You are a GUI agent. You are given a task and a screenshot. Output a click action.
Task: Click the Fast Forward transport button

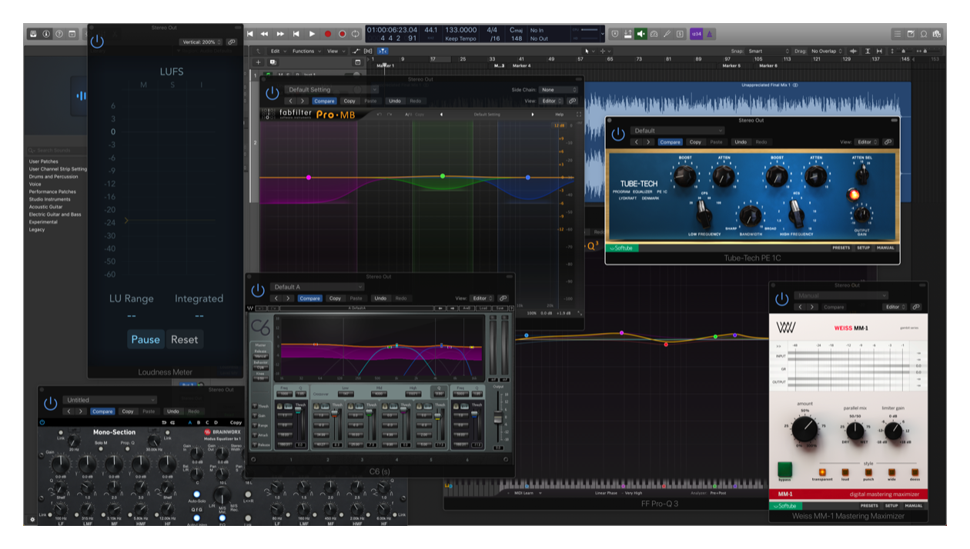(x=280, y=34)
